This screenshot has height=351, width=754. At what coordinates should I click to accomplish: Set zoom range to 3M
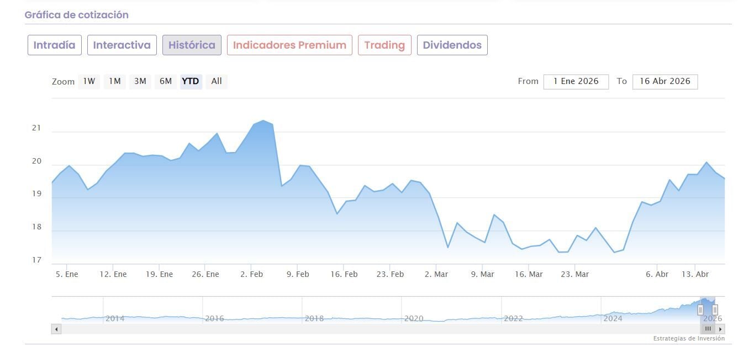click(140, 81)
